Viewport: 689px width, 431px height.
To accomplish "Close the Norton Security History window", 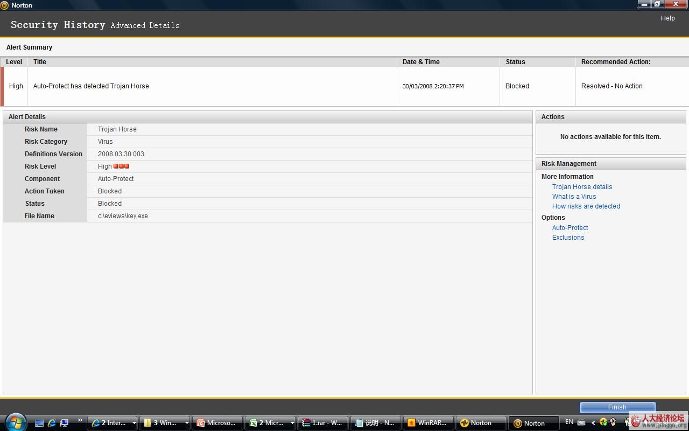I will 676,4.
